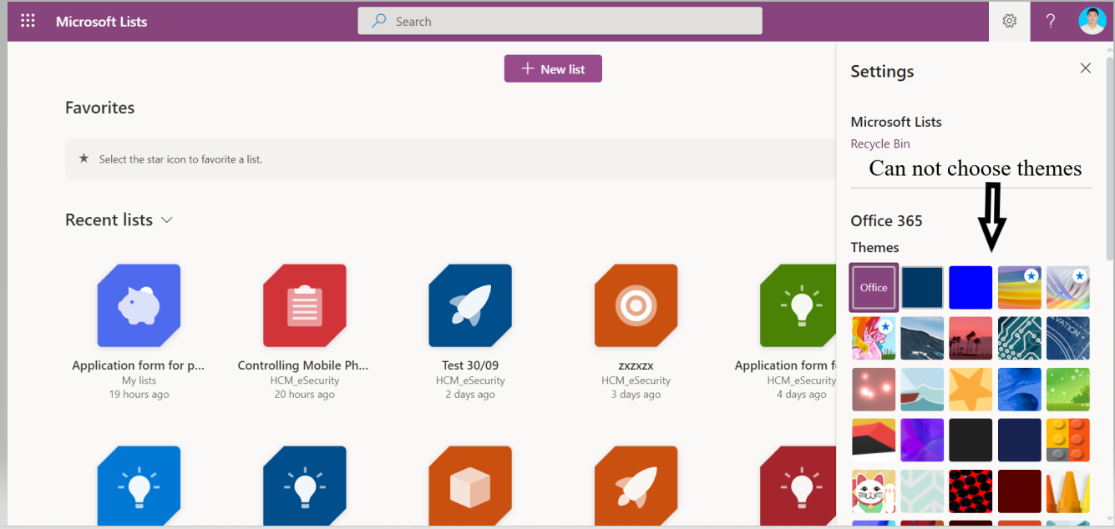Image resolution: width=1115 pixels, height=529 pixels.
Task: Select the circuit board theme
Action: click(1020, 338)
